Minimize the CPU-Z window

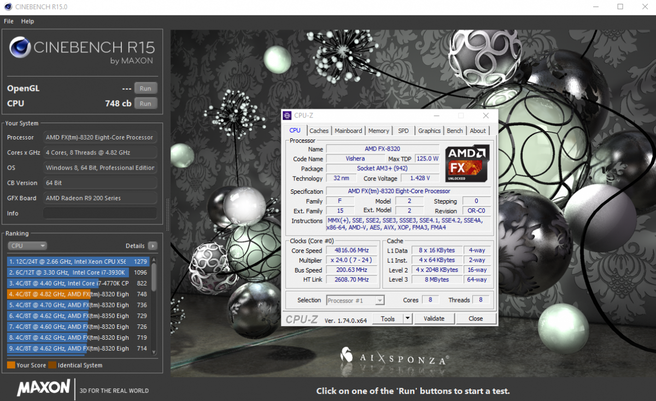(x=436, y=115)
